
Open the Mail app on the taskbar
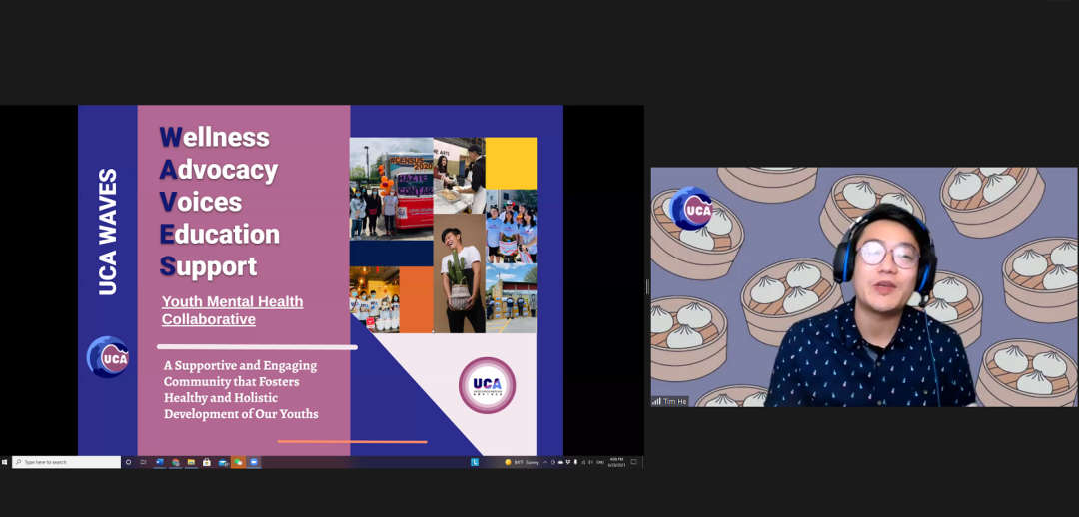223,462
